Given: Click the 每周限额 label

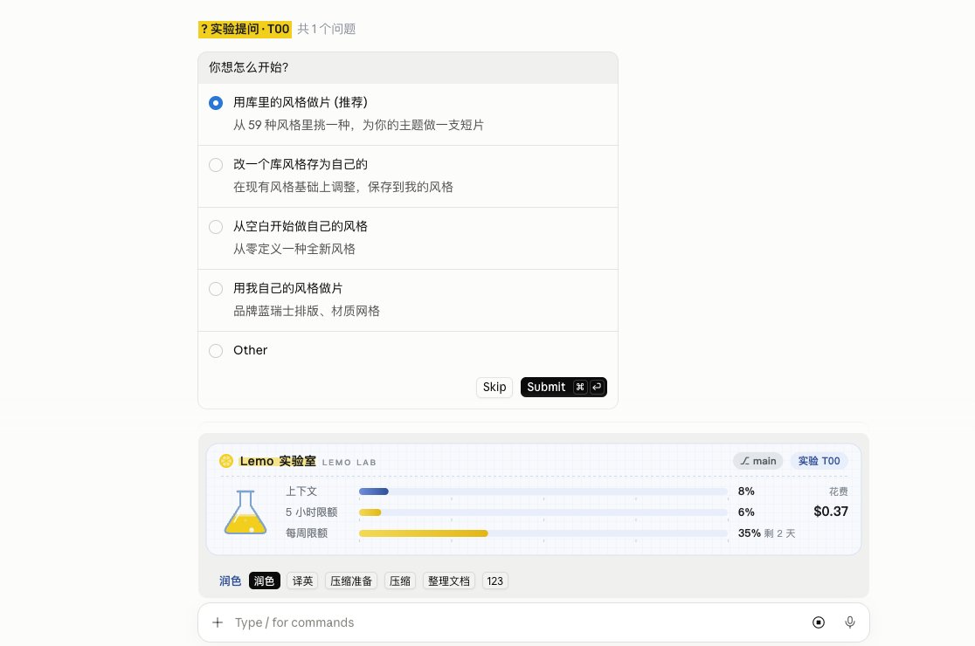Looking at the screenshot, I should point(307,533).
